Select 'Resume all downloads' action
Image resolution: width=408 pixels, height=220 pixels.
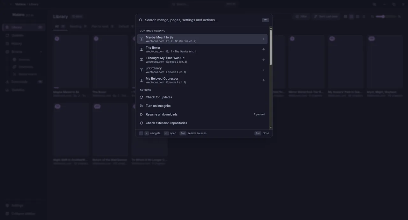(202, 114)
